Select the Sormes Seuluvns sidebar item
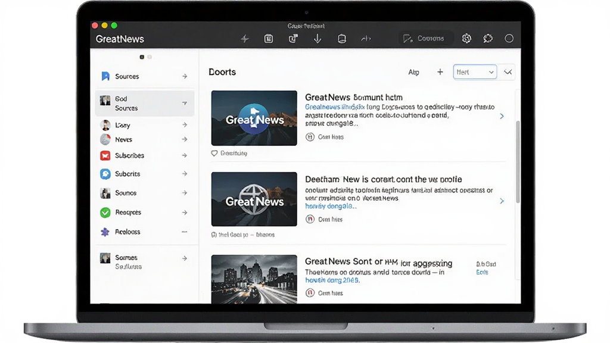Viewport: 610px width, 343px height. [144, 262]
